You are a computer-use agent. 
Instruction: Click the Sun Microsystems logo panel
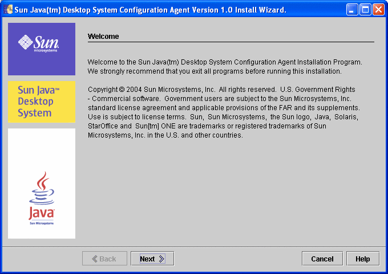[x=42, y=49]
